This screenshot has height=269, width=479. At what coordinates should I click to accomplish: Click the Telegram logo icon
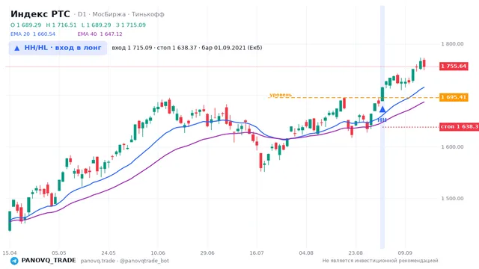coord(14,261)
